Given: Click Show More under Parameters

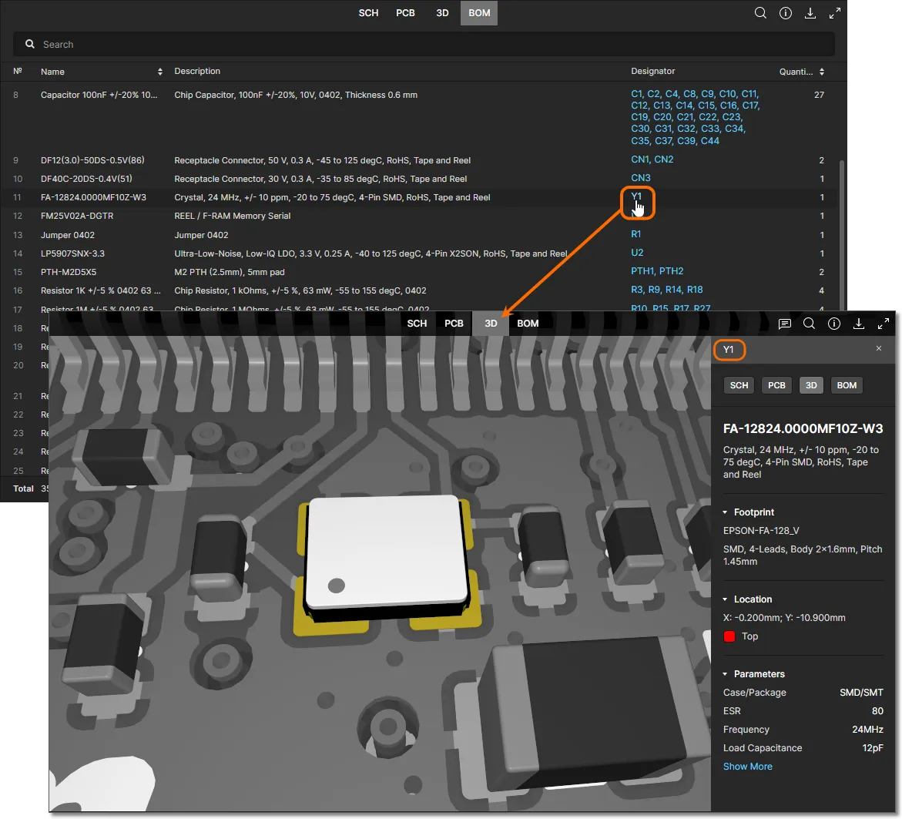Looking at the screenshot, I should pos(747,767).
